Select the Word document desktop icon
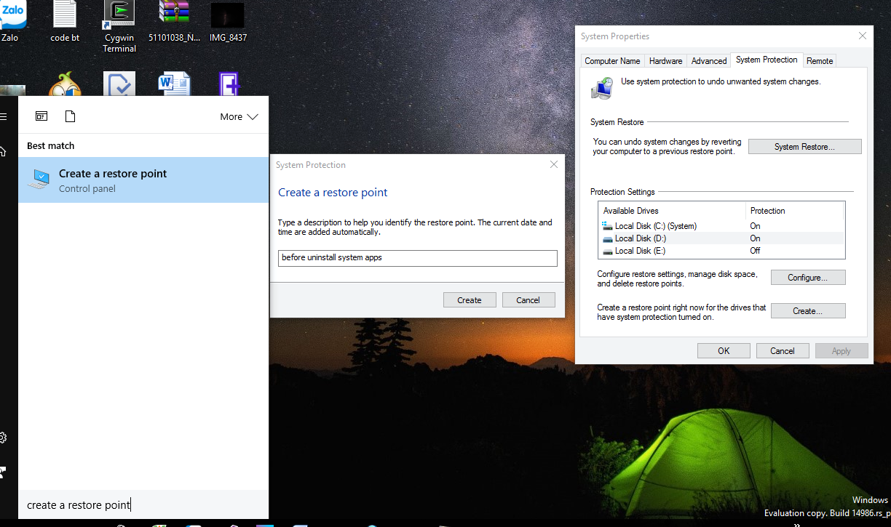Image resolution: width=891 pixels, height=527 pixels. click(174, 84)
